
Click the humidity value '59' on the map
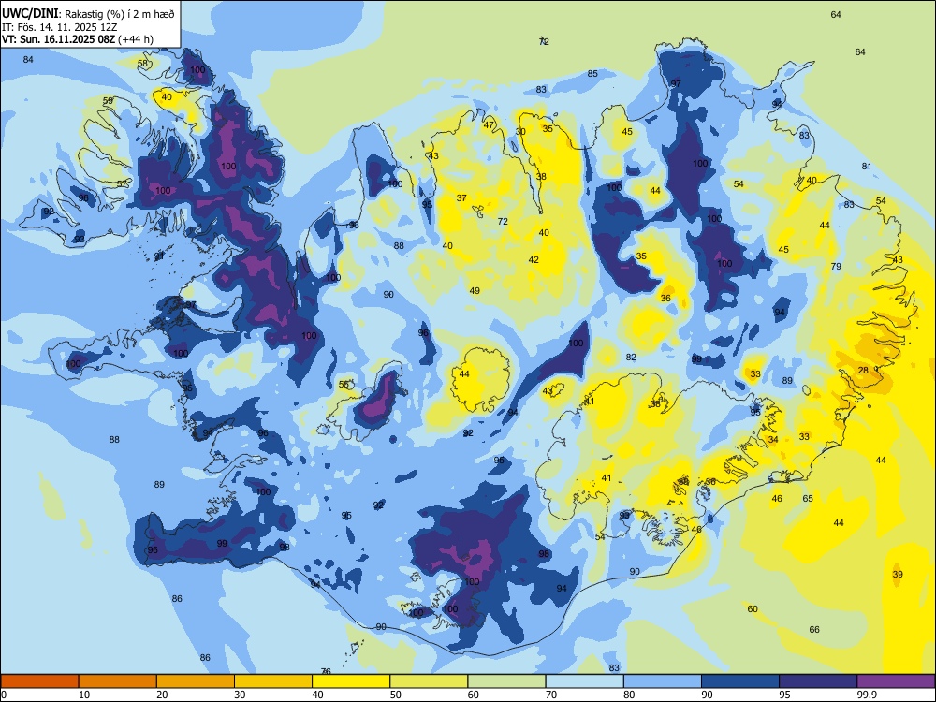(x=108, y=100)
